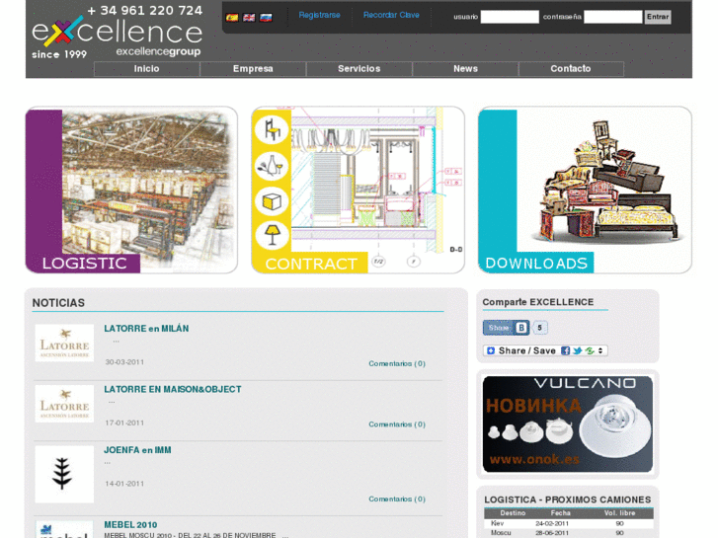Click date 17-01-2011 in news

[x=124, y=423]
